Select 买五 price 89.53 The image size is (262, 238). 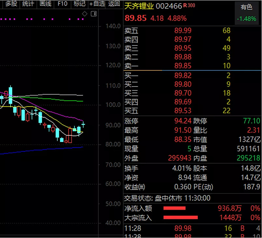point(183,111)
